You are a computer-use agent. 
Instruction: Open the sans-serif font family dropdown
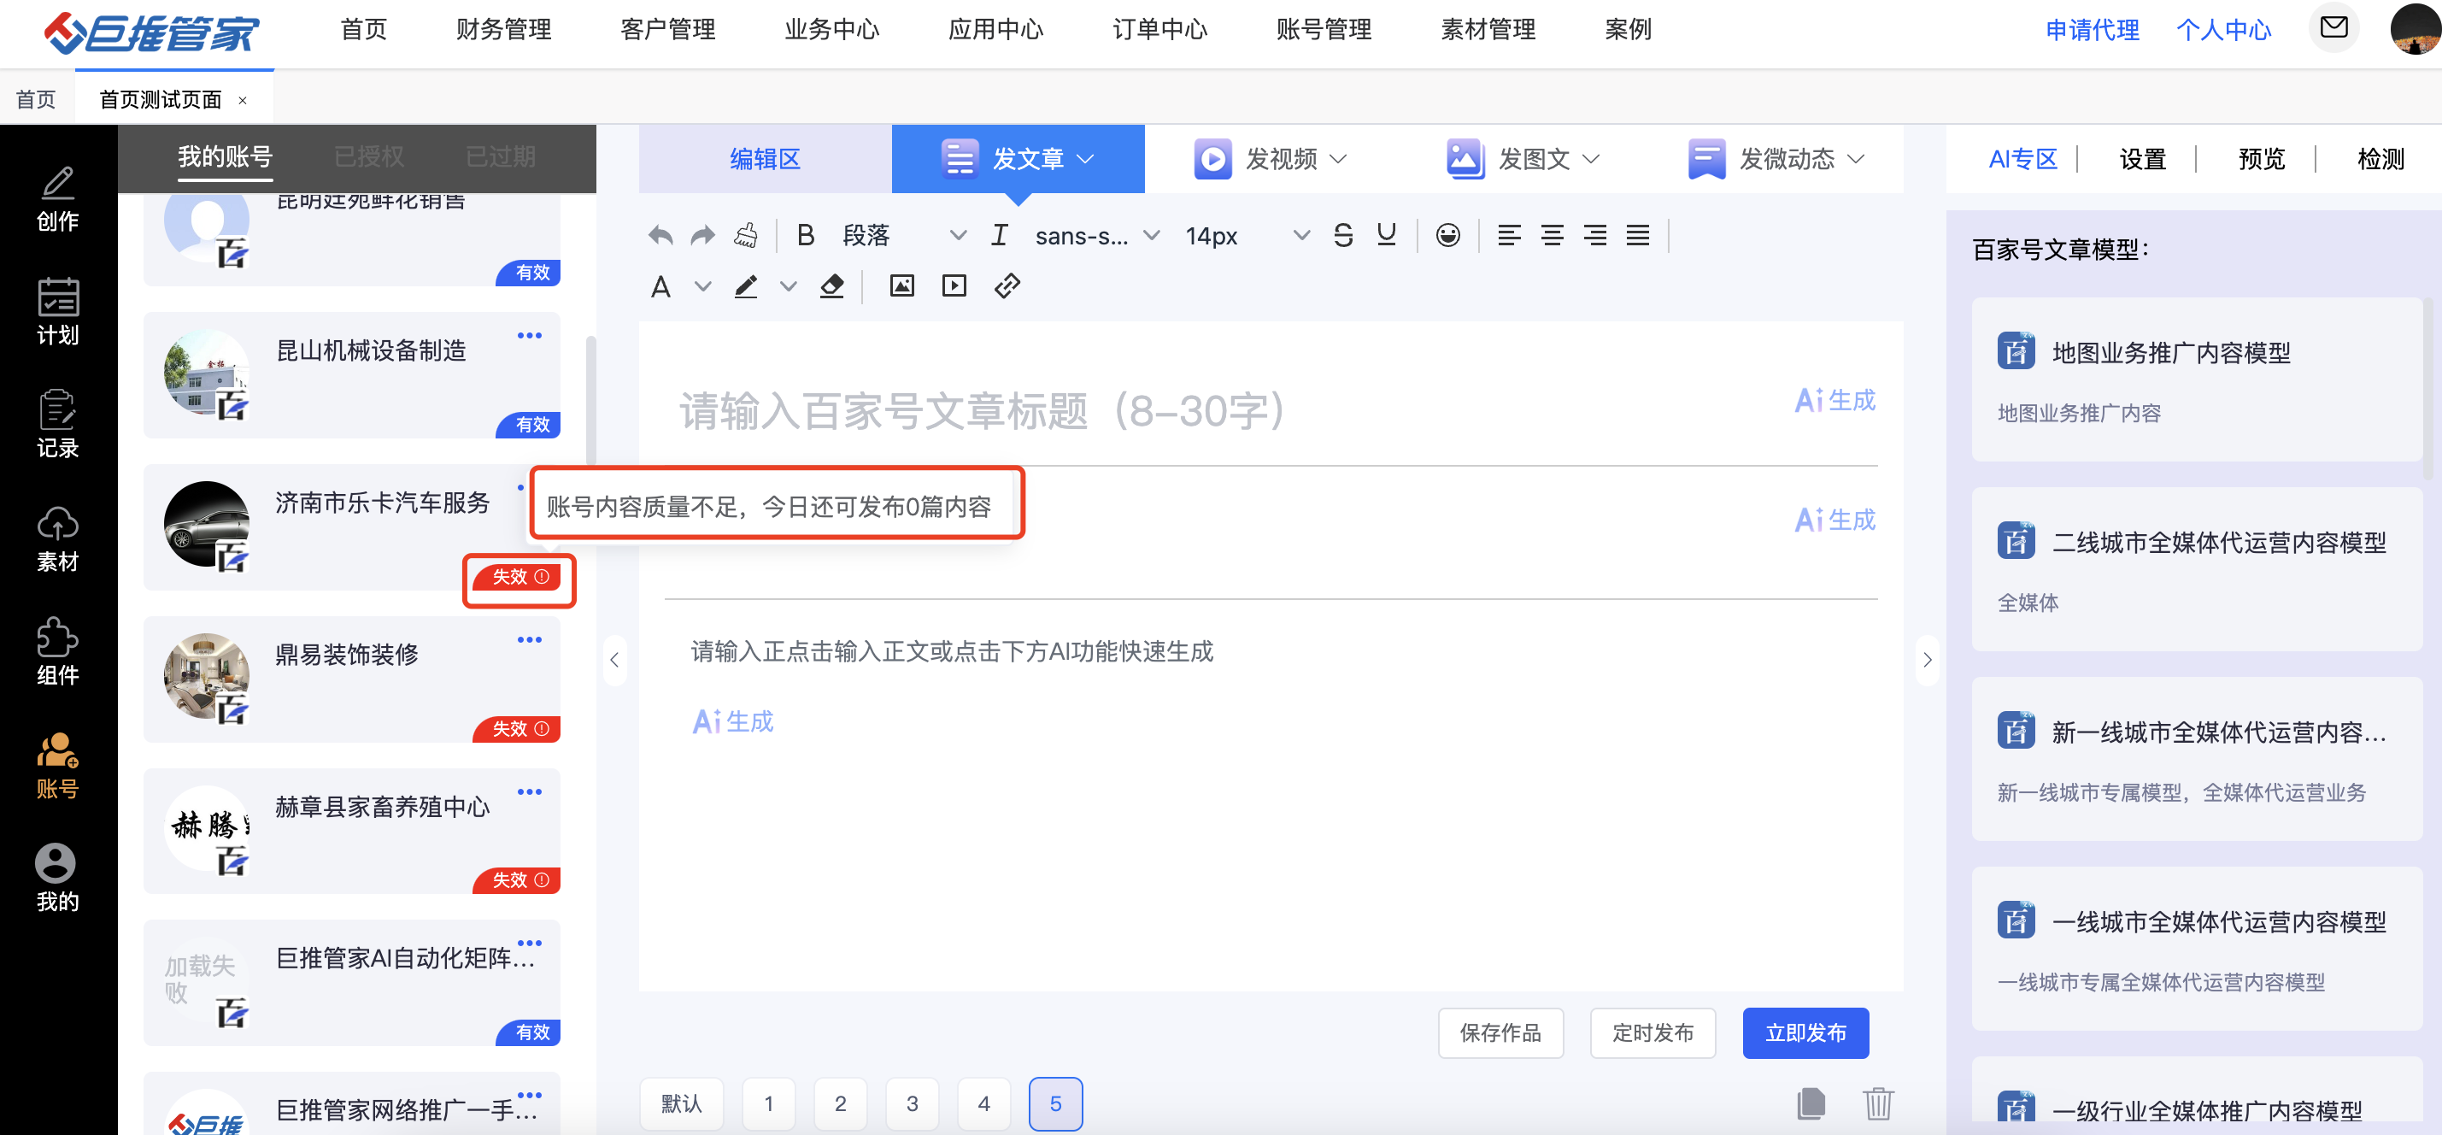1097,235
